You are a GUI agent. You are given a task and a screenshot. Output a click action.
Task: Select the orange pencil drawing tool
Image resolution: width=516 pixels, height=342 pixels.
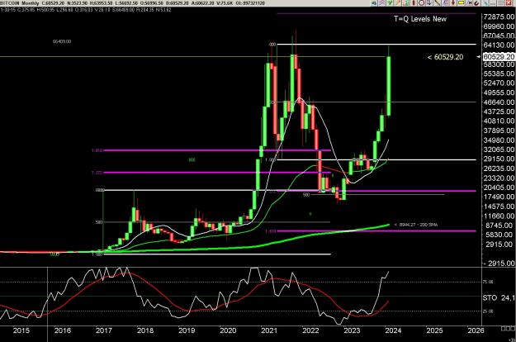tap(398, 3)
